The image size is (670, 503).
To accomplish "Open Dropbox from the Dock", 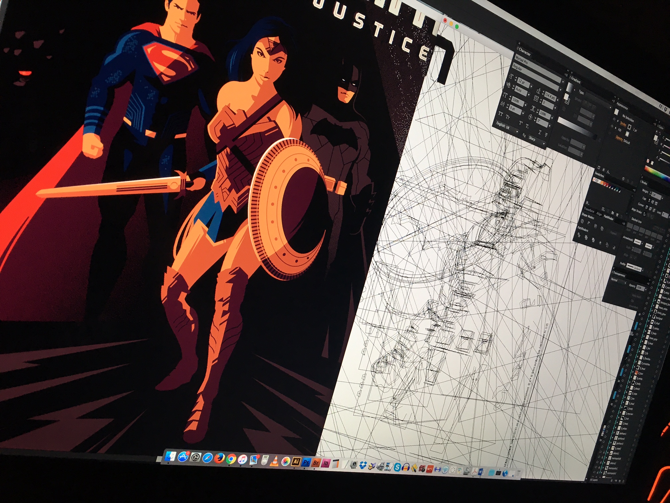I will (x=363, y=465).
